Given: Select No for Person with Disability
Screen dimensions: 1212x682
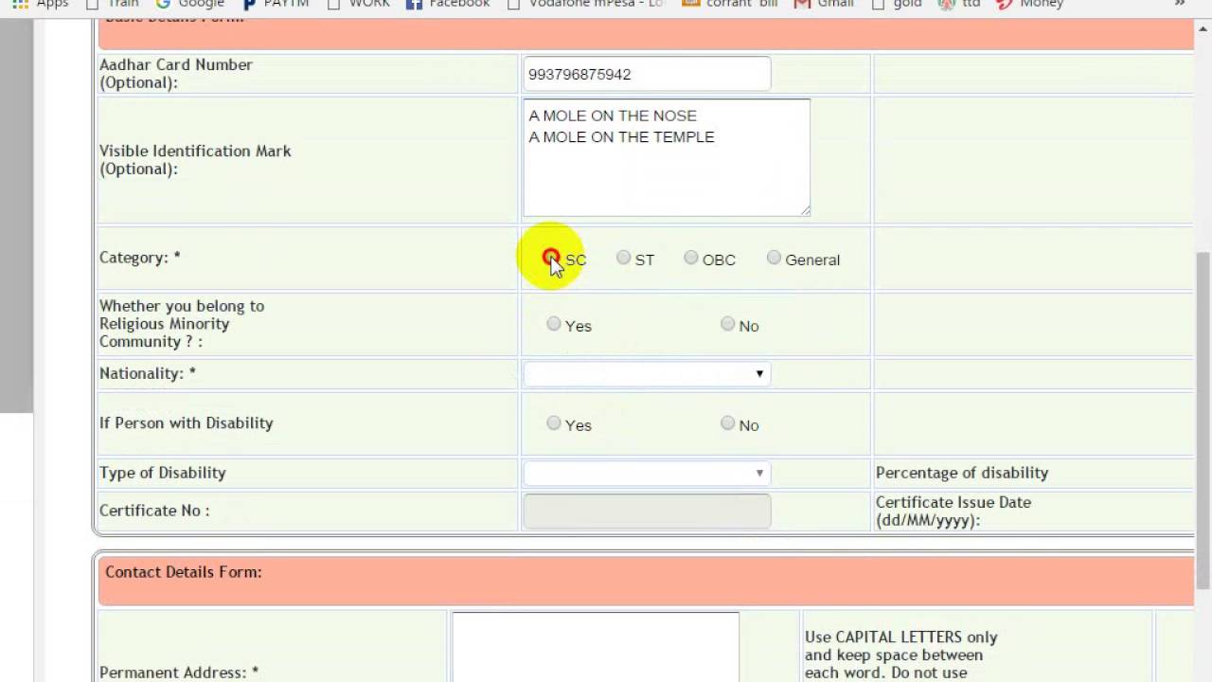Looking at the screenshot, I should click(x=727, y=423).
